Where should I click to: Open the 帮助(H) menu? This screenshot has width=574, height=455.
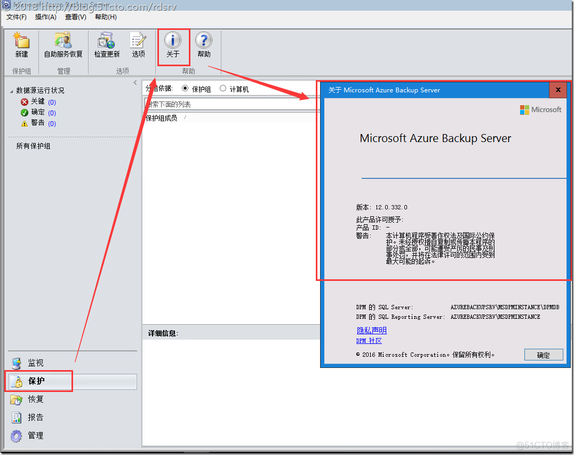coord(106,17)
